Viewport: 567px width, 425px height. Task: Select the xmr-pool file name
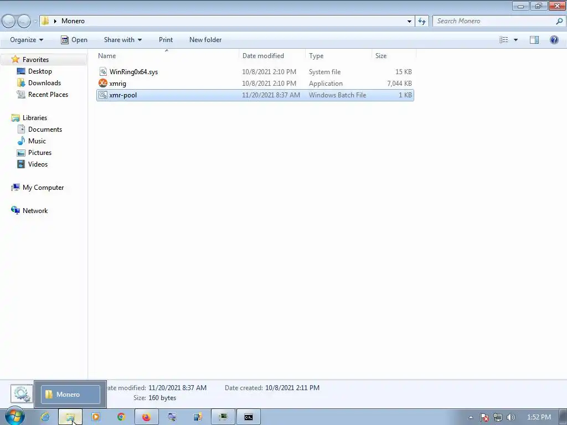pyautogui.click(x=123, y=95)
